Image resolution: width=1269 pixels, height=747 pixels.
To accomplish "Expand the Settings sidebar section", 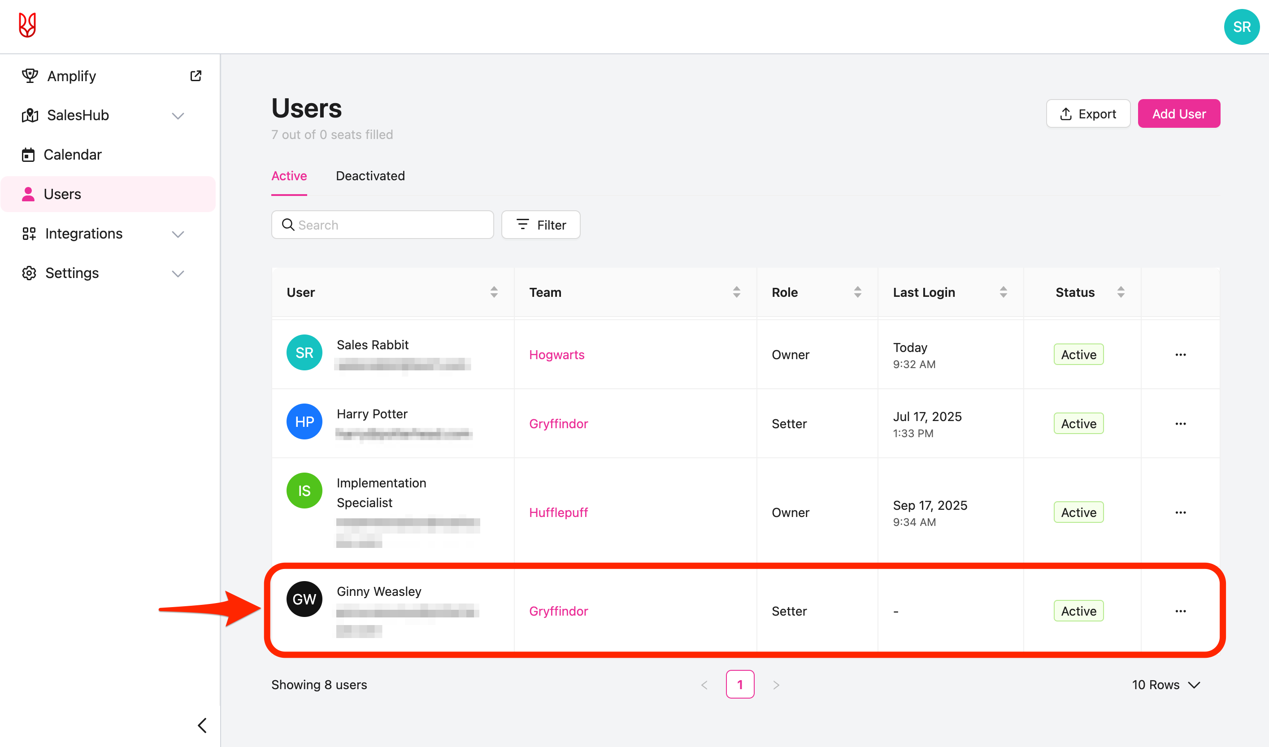I will point(178,274).
